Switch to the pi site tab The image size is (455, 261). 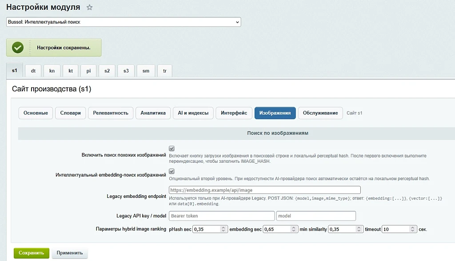(88, 71)
